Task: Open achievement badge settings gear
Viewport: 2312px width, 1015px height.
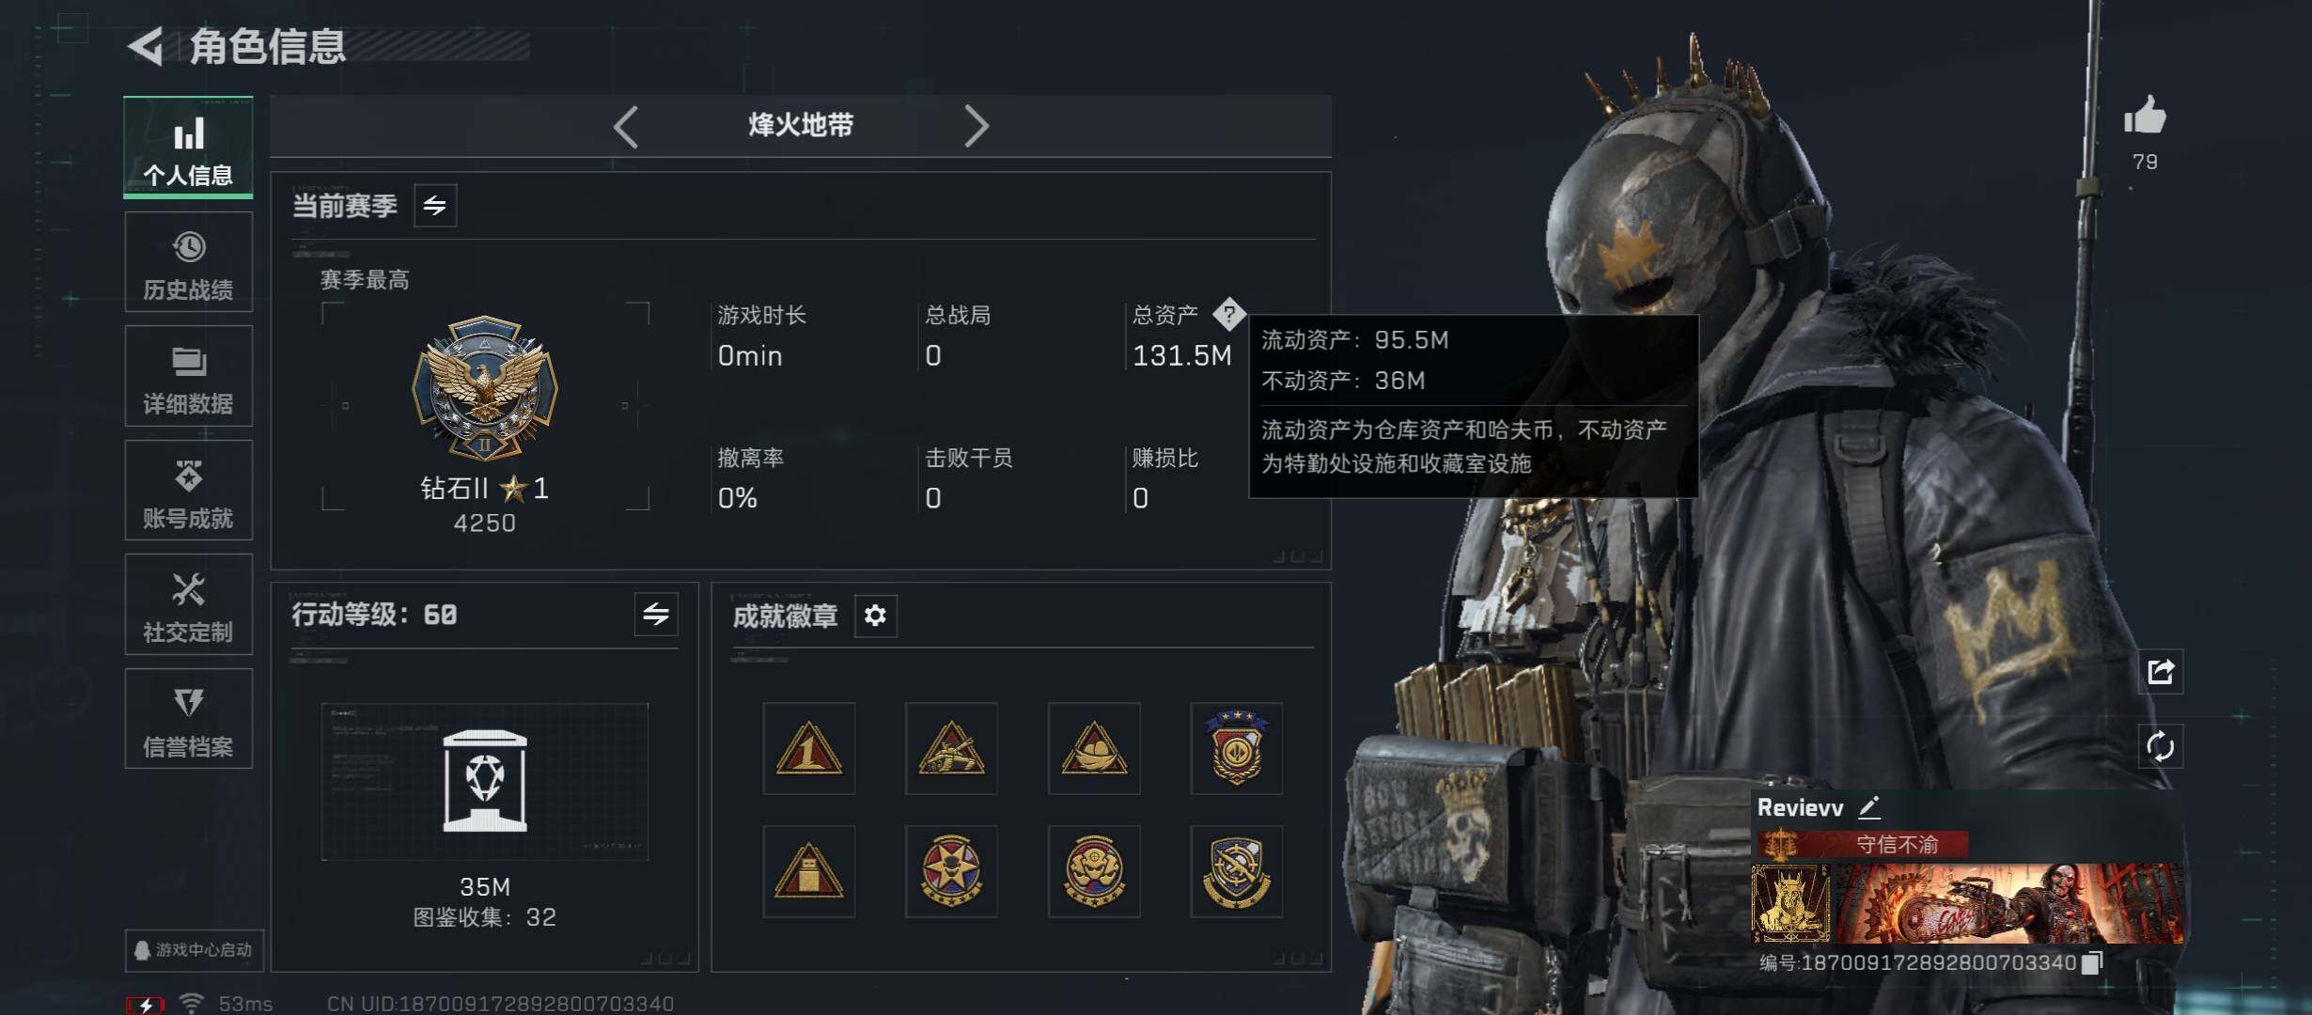Action: pos(875,616)
